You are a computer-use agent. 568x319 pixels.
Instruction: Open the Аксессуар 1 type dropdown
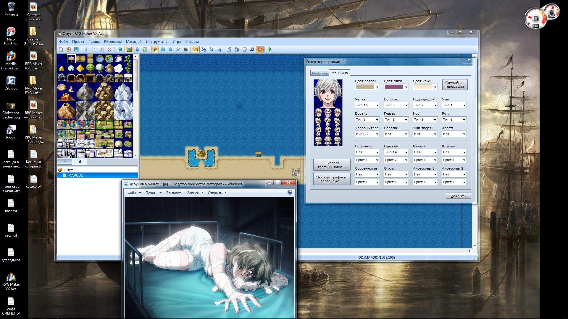(x=425, y=175)
